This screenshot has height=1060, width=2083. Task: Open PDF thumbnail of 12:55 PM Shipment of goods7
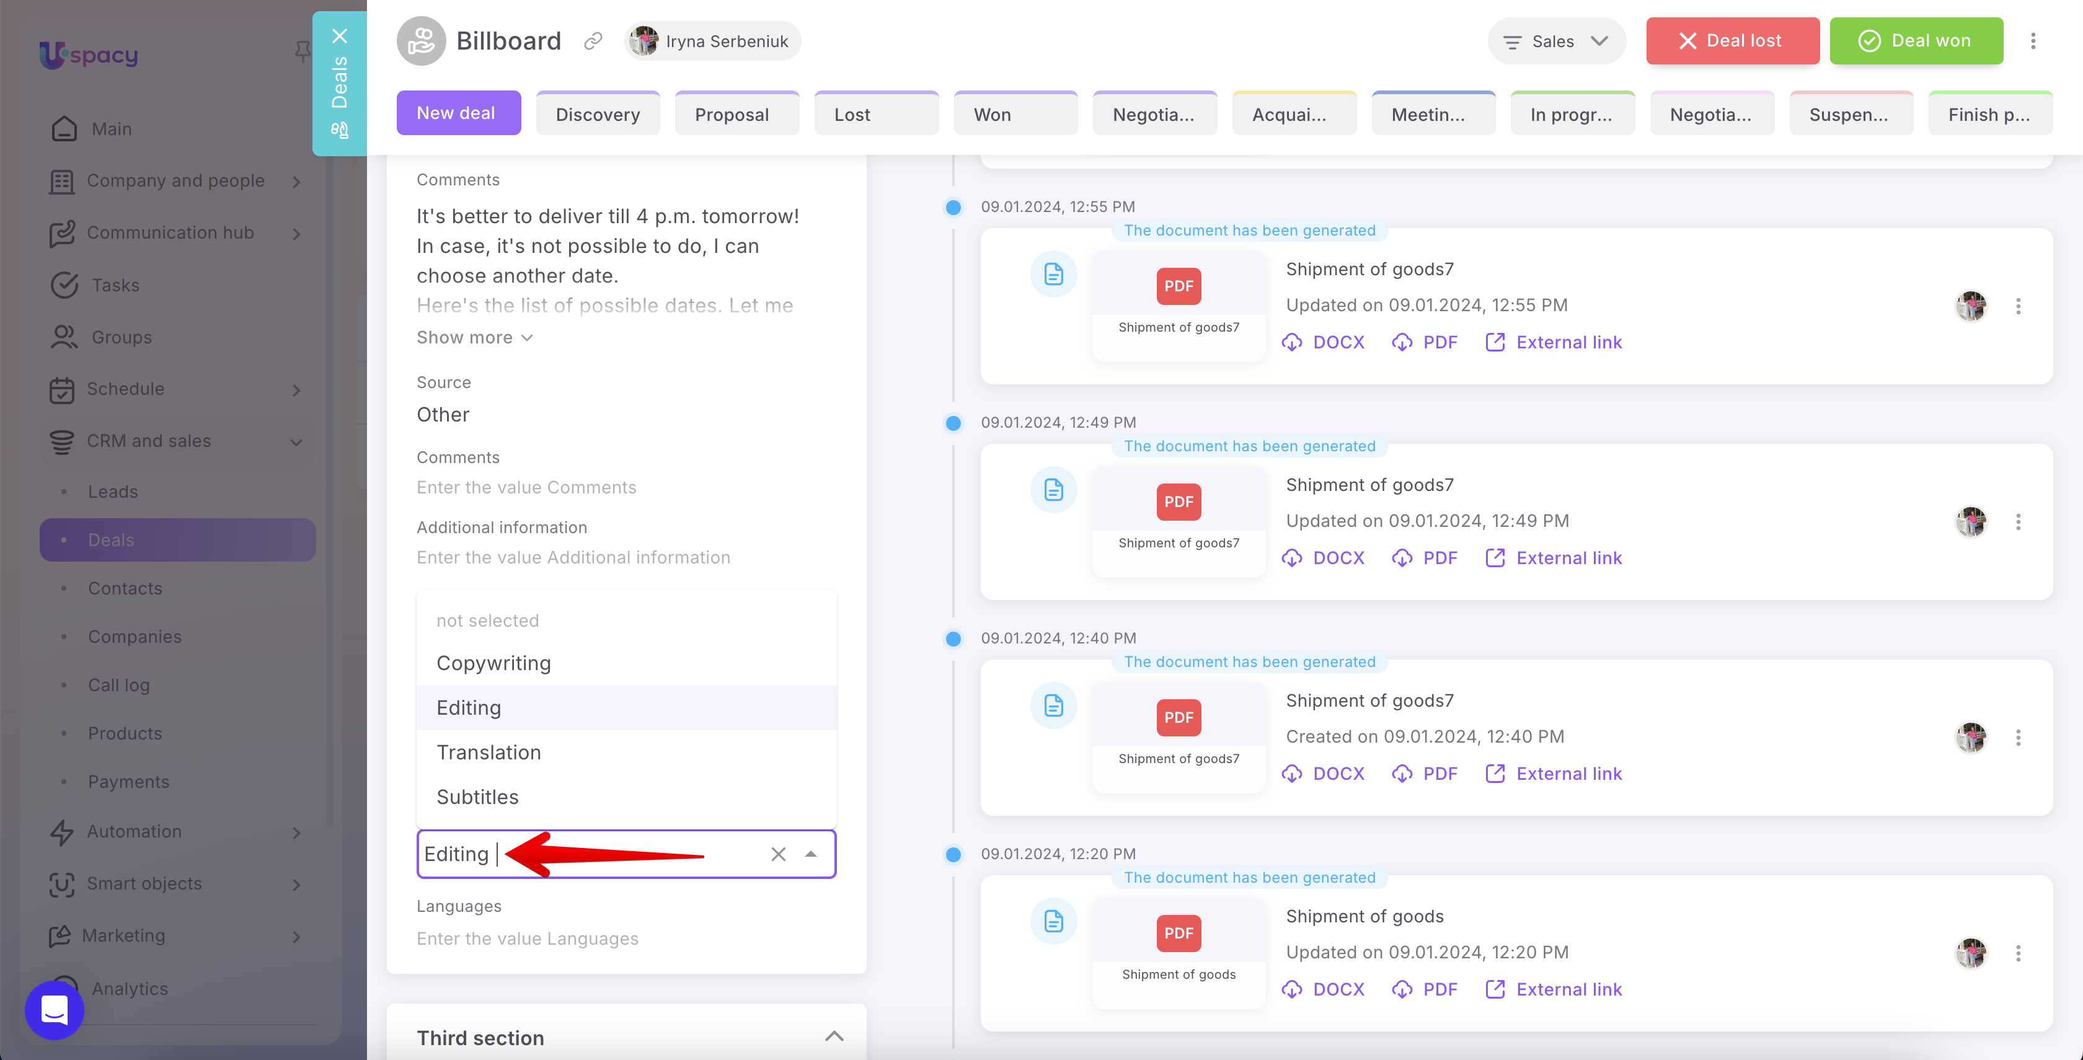click(x=1178, y=306)
